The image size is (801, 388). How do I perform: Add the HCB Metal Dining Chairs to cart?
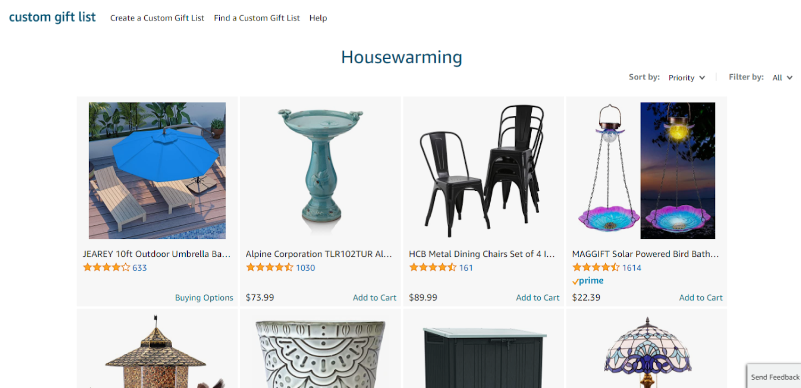point(538,297)
